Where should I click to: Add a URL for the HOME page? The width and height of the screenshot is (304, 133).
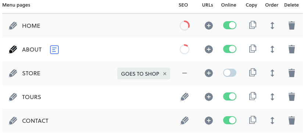(x=209, y=26)
